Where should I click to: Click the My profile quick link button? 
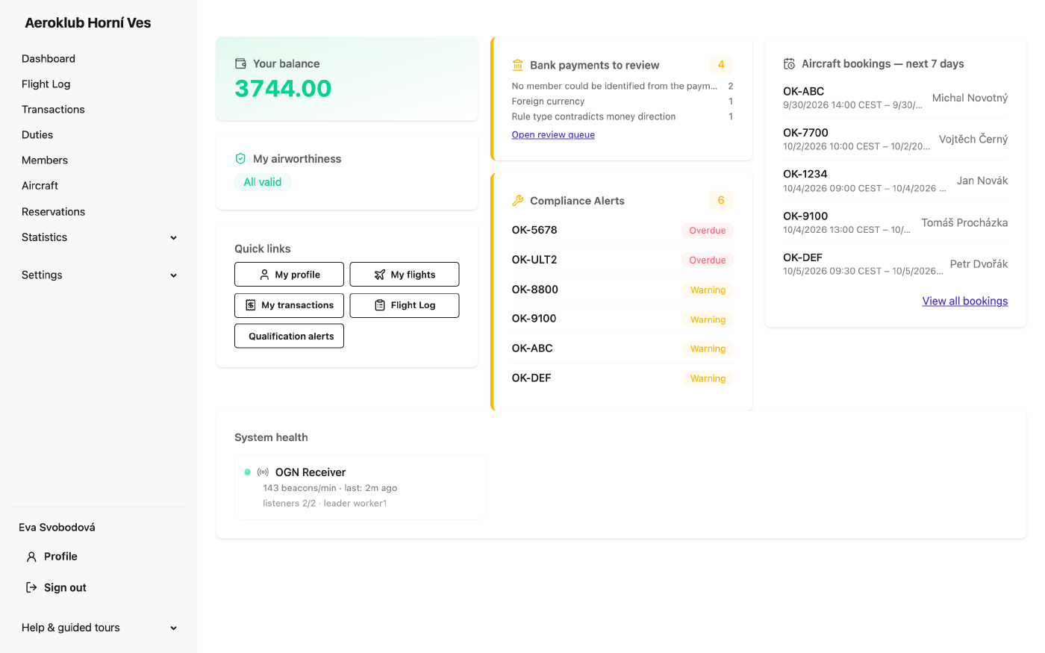(289, 275)
